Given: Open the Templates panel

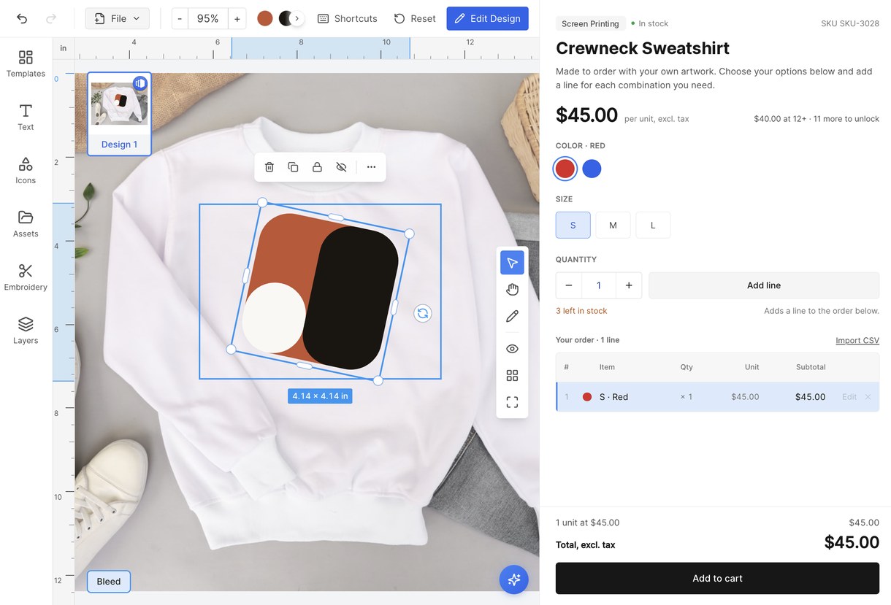Looking at the screenshot, I should click(26, 63).
